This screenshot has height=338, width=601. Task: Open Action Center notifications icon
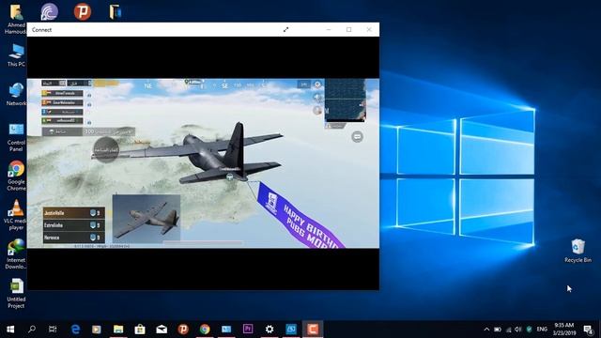click(588, 330)
